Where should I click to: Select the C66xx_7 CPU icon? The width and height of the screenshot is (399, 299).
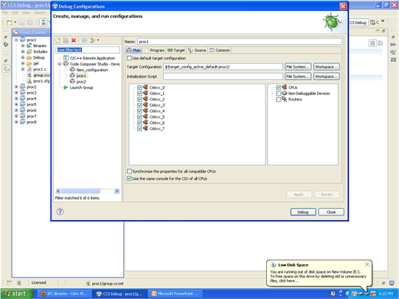(x=146, y=128)
